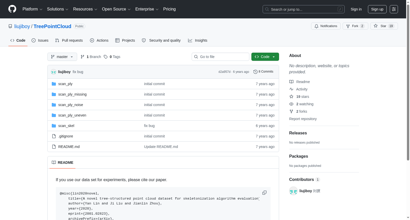Click liujiboy's avatar in the commit bar
Viewport: 410px width, 220px height.
[x=54, y=72]
